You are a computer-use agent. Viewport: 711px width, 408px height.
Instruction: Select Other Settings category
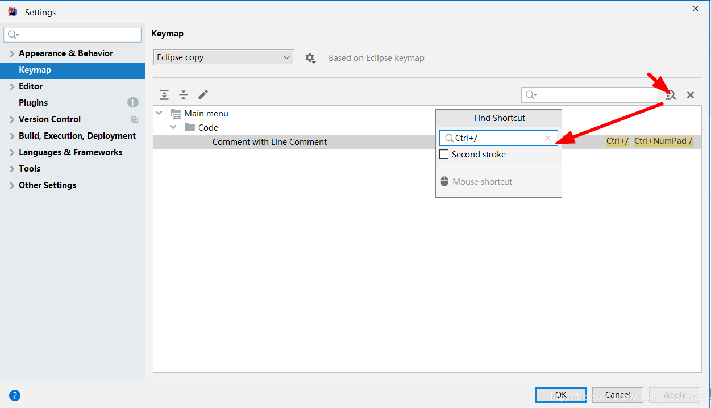[47, 185]
